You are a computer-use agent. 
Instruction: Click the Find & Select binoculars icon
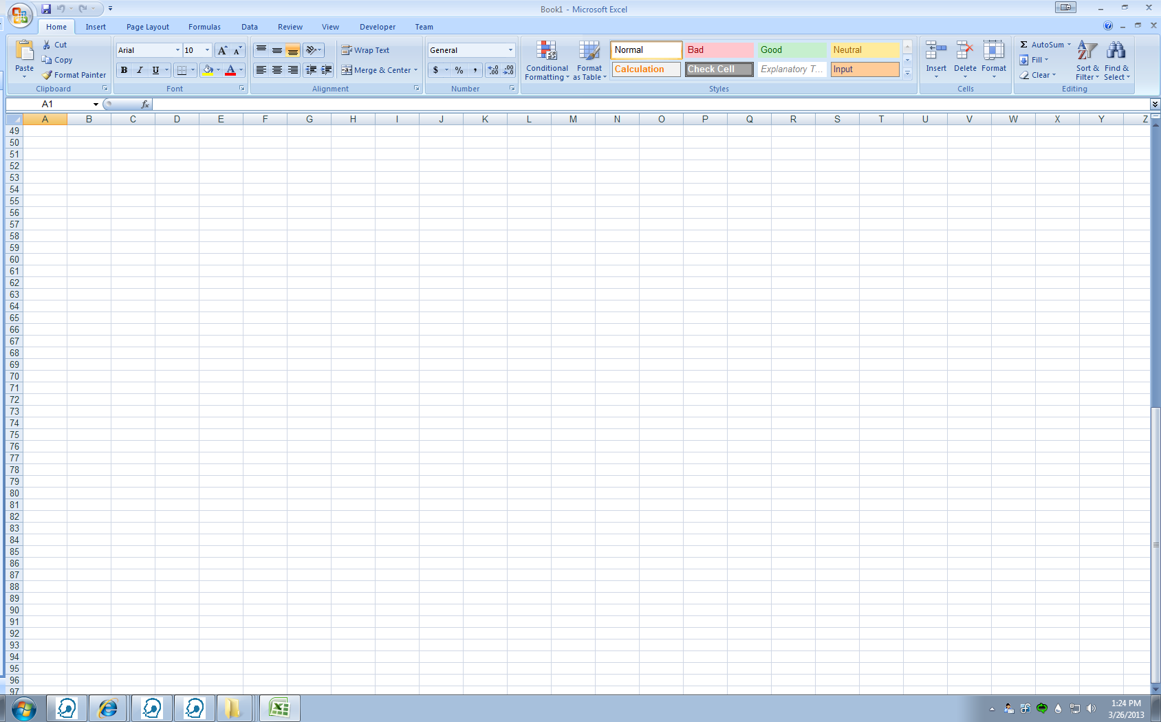(x=1116, y=52)
